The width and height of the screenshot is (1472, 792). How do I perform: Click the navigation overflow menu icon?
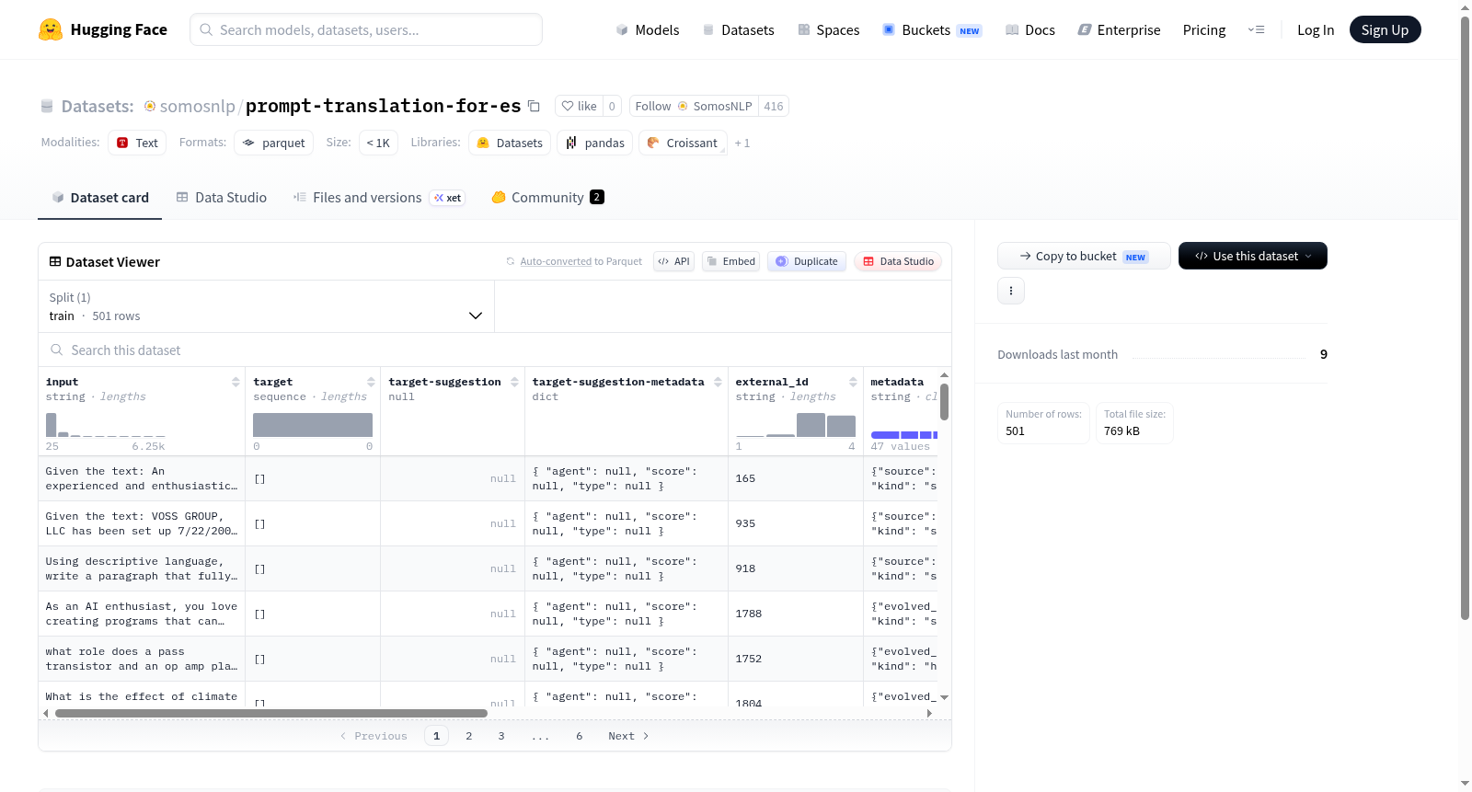(1256, 29)
